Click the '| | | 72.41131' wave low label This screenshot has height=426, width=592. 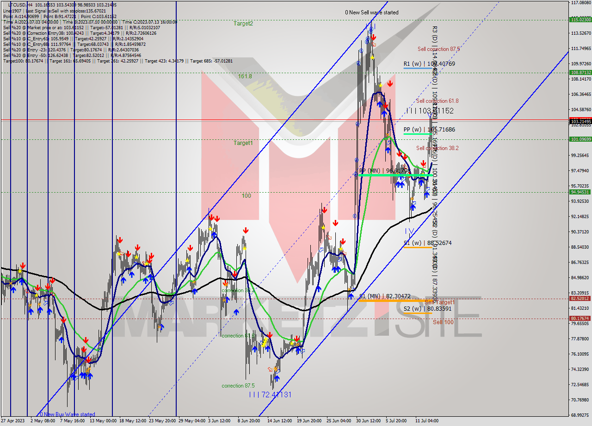coord(270,394)
